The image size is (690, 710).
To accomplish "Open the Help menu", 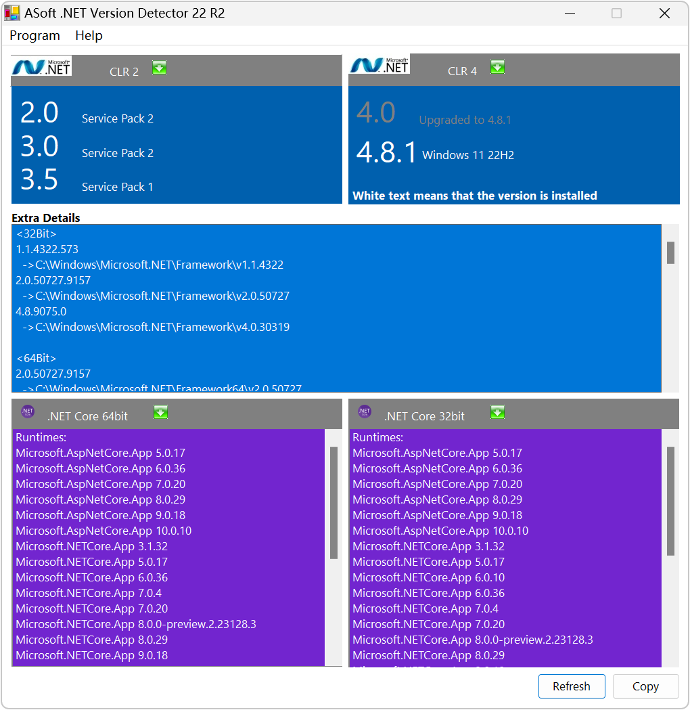I will tap(89, 35).
